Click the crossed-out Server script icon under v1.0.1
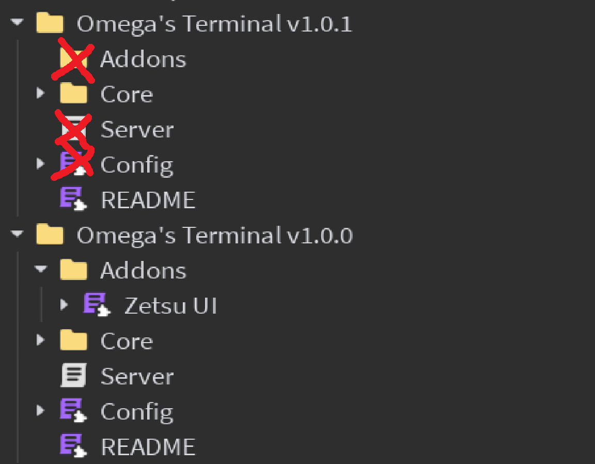The height and width of the screenshot is (464, 595). click(73, 129)
